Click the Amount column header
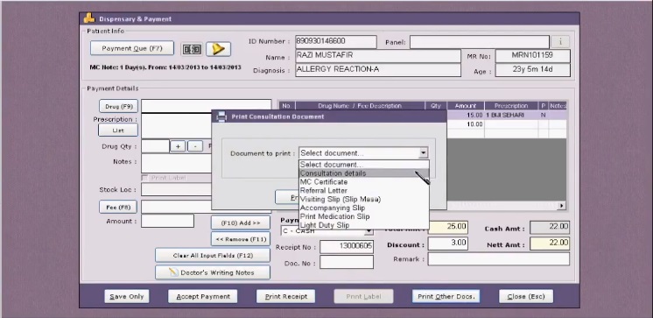 coord(466,106)
